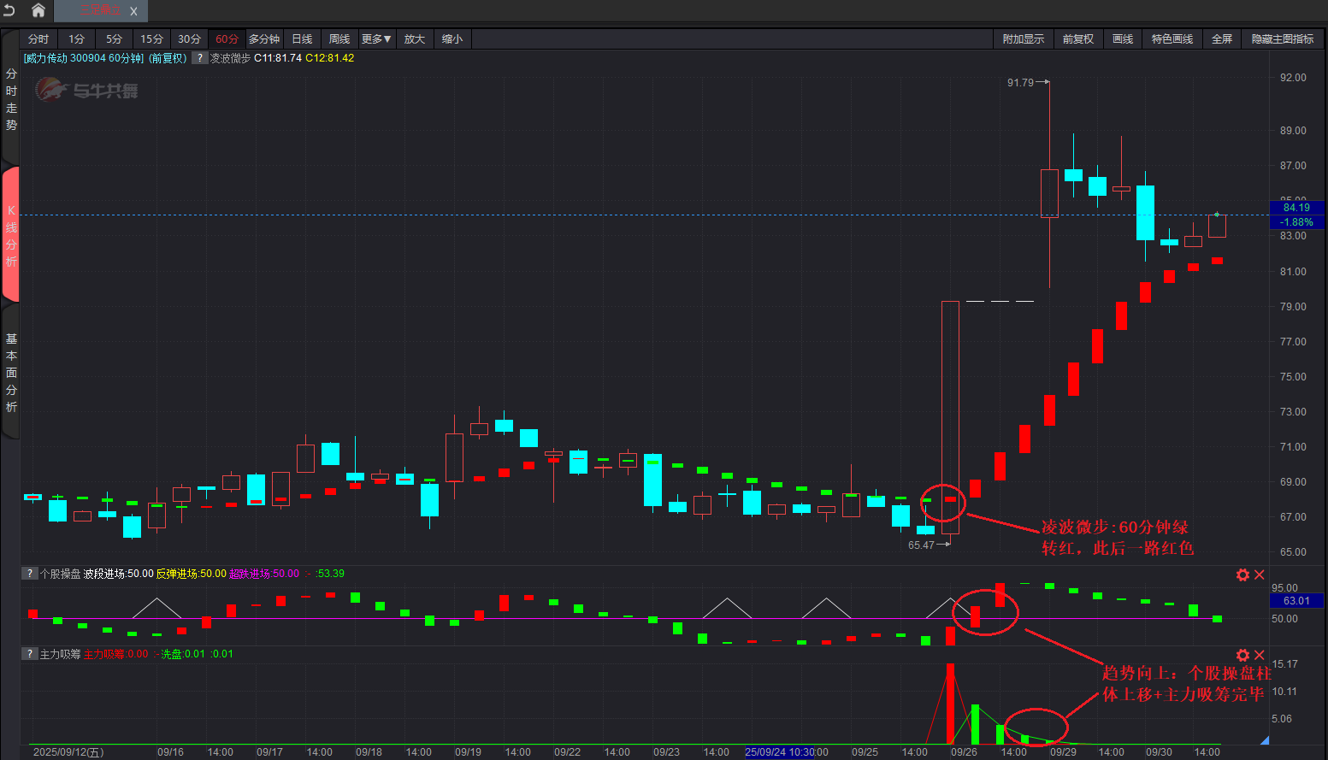
Task: Click the 84.19 current price label
Action: tap(1296, 208)
